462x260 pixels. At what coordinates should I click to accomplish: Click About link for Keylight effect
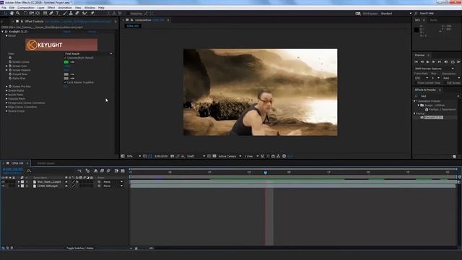(x=92, y=32)
